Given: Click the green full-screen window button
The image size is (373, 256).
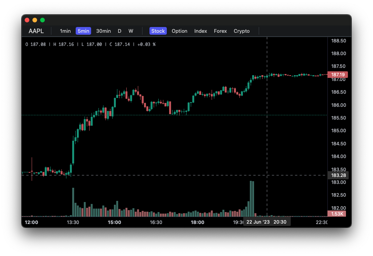Looking at the screenshot, I should pyautogui.click(x=42, y=20).
